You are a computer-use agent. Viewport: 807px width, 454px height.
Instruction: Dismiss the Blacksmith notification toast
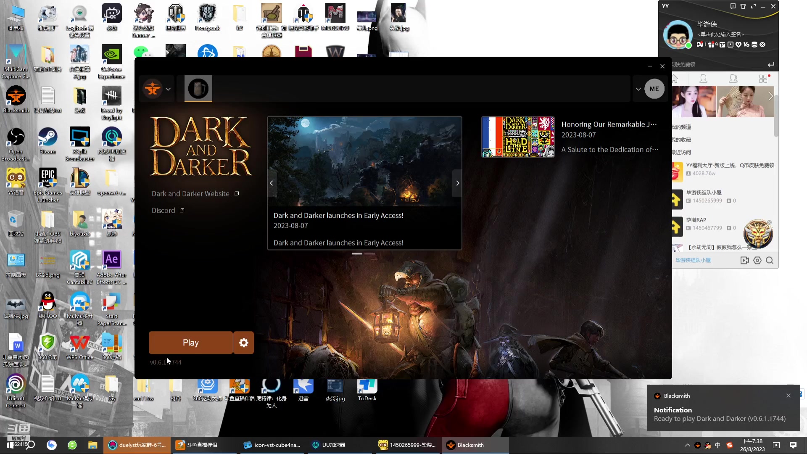(789, 396)
